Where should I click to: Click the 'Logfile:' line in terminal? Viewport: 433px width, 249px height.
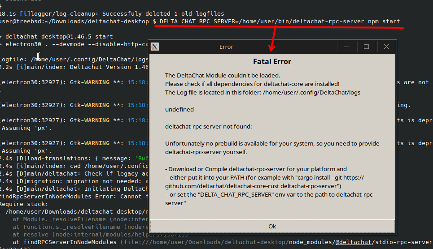click(74, 60)
